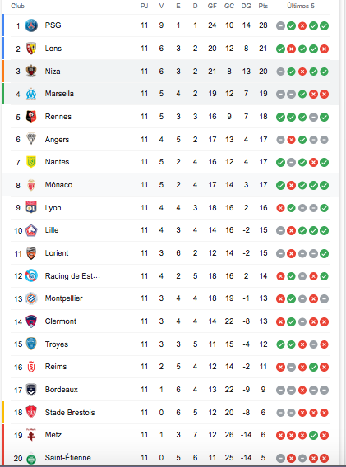The width and height of the screenshot is (346, 467).
Task: Click Bordeaux's red loss indicator
Action: point(302,391)
